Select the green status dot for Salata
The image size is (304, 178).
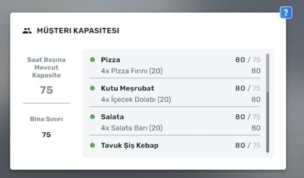92,117
